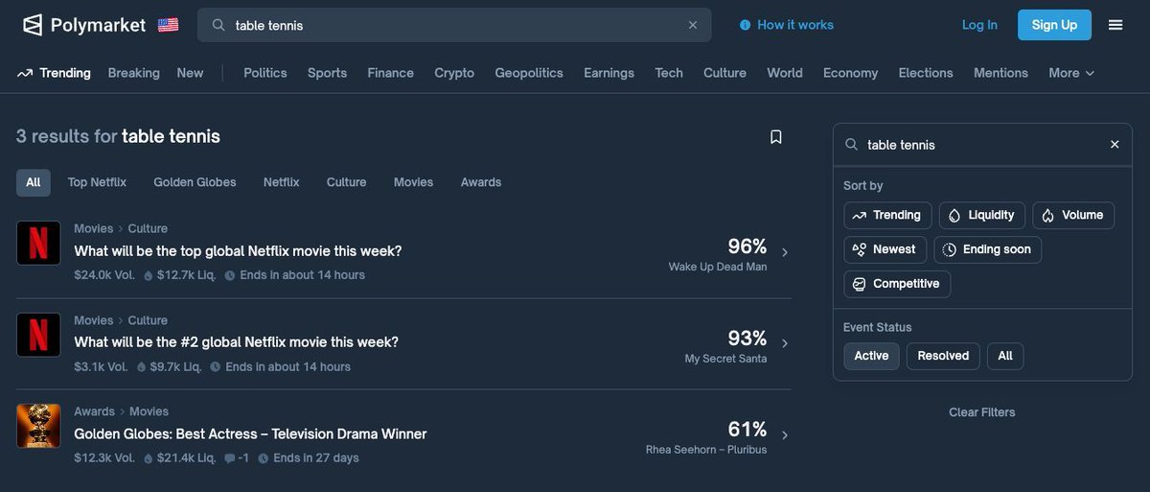Open the Geopolitics category
The image size is (1150, 492).
(529, 73)
